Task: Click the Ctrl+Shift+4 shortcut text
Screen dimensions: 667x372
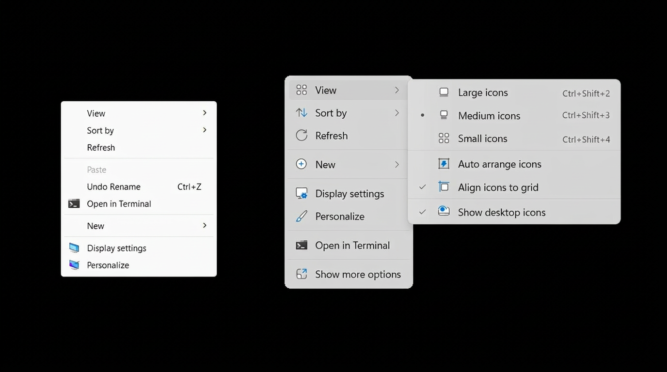Action: tap(586, 139)
